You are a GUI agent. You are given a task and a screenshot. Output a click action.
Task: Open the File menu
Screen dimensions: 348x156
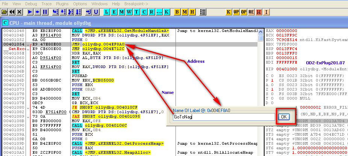(5, 4)
